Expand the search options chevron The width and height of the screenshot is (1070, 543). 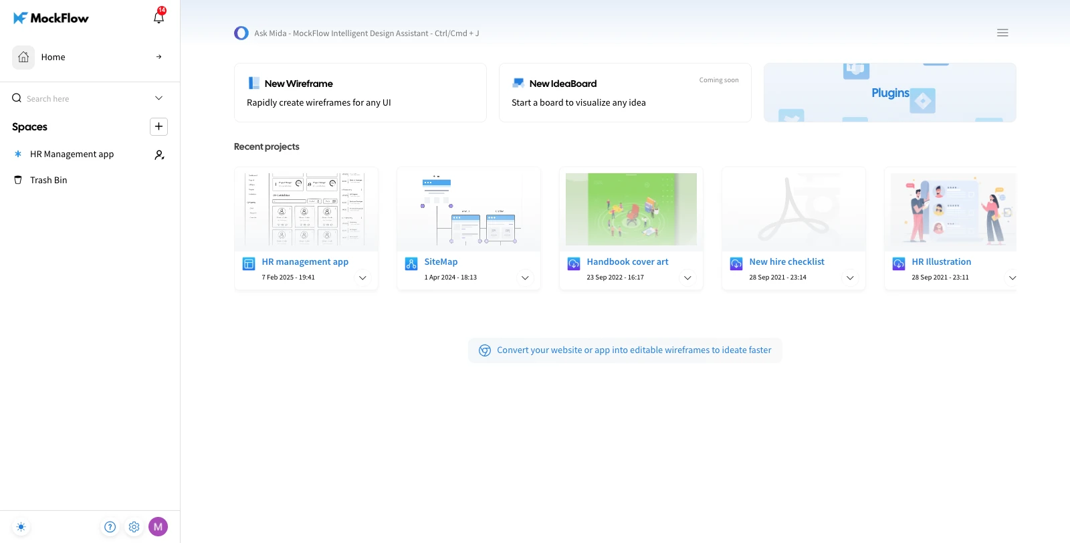[159, 98]
